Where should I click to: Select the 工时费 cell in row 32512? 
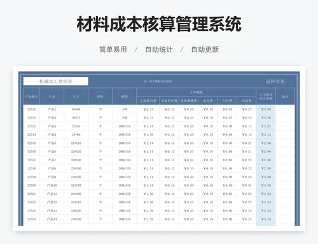(x=227, y=118)
